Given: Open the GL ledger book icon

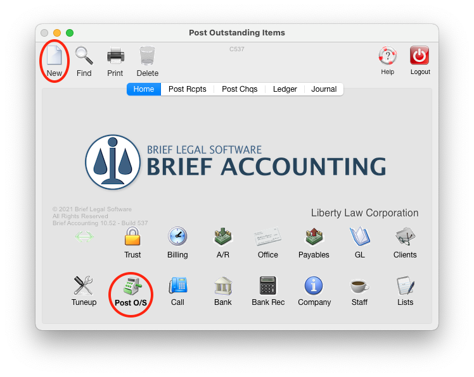Looking at the screenshot, I should click(360, 237).
